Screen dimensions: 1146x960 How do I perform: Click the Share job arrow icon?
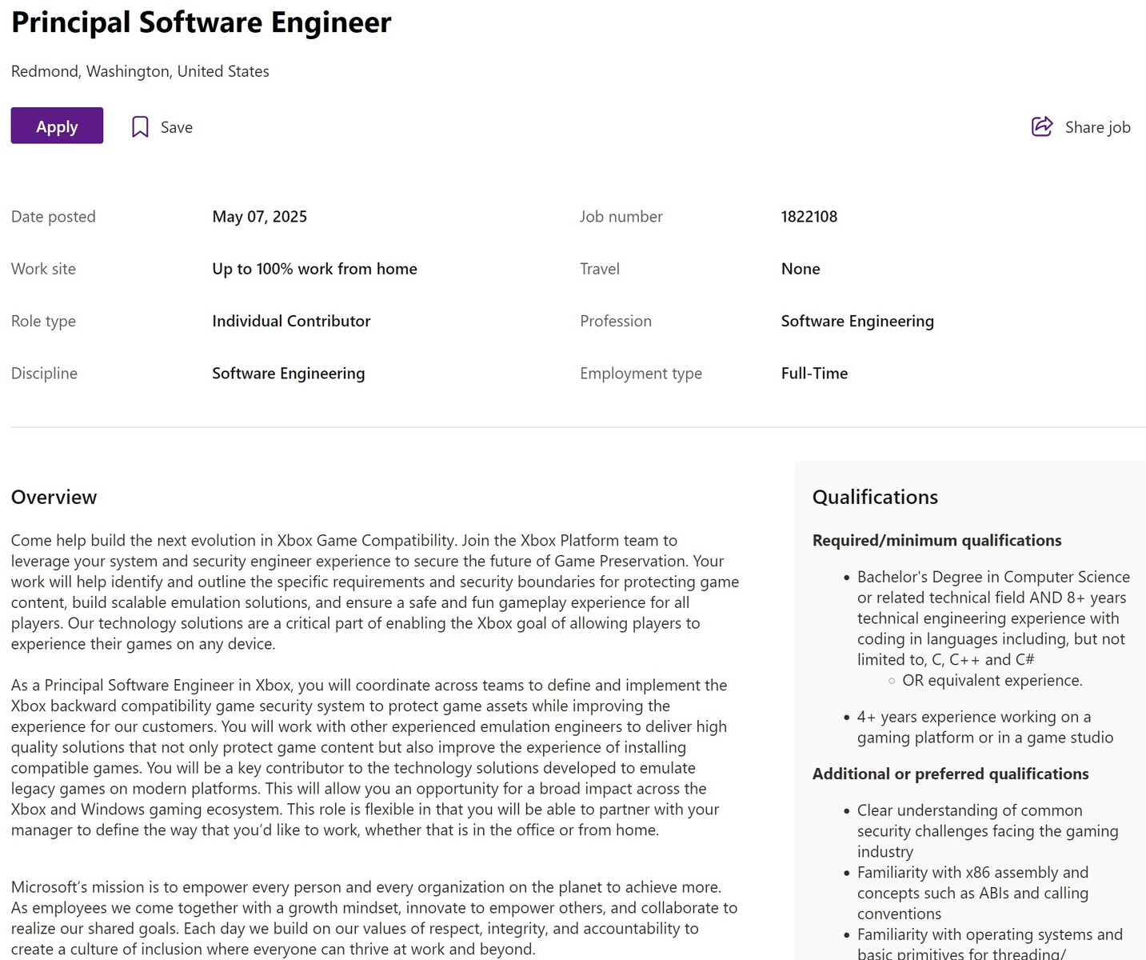point(1041,126)
